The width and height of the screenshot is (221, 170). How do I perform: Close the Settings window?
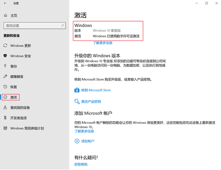coord(216,3)
